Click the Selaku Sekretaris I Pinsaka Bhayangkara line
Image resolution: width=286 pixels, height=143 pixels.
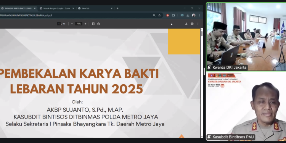pyautogui.click(x=85, y=124)
